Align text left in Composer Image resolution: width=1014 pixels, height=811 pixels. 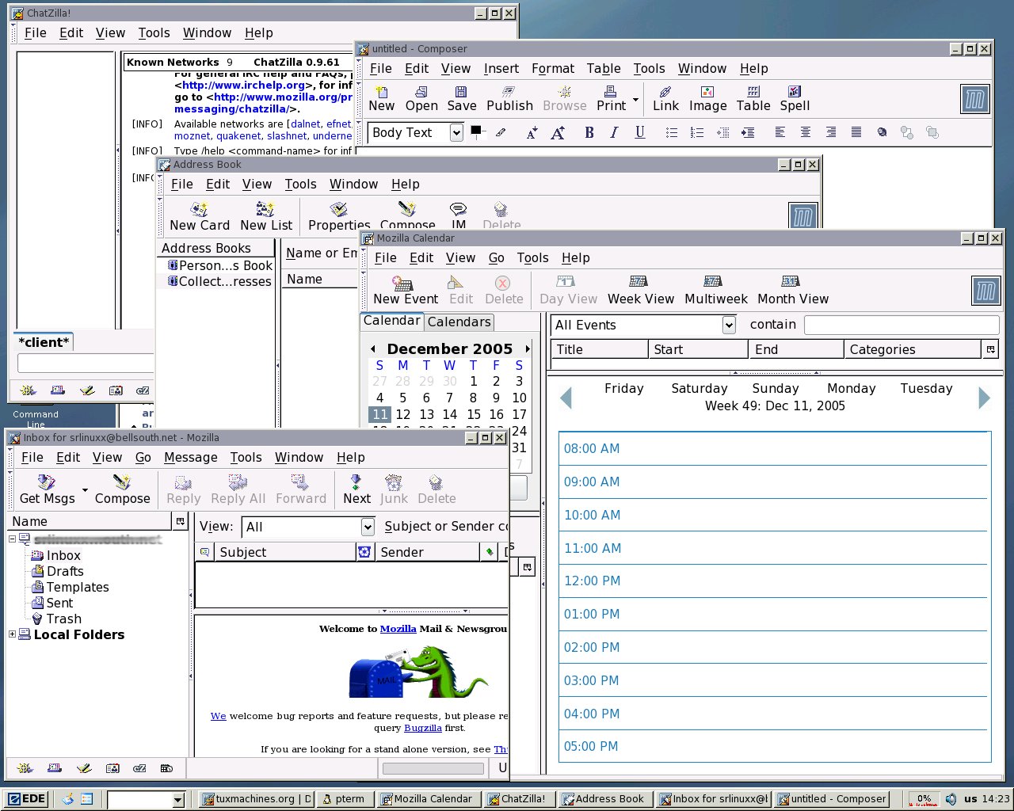pos(780,132)
